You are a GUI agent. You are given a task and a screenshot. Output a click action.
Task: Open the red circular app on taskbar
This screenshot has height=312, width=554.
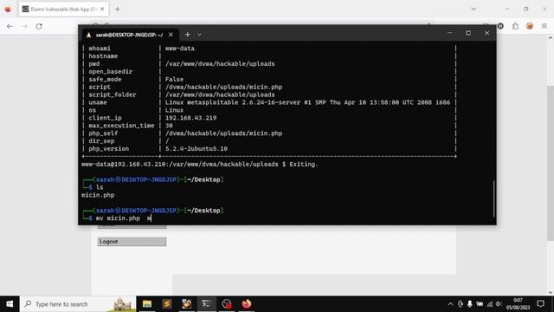(x=227, y=304)
